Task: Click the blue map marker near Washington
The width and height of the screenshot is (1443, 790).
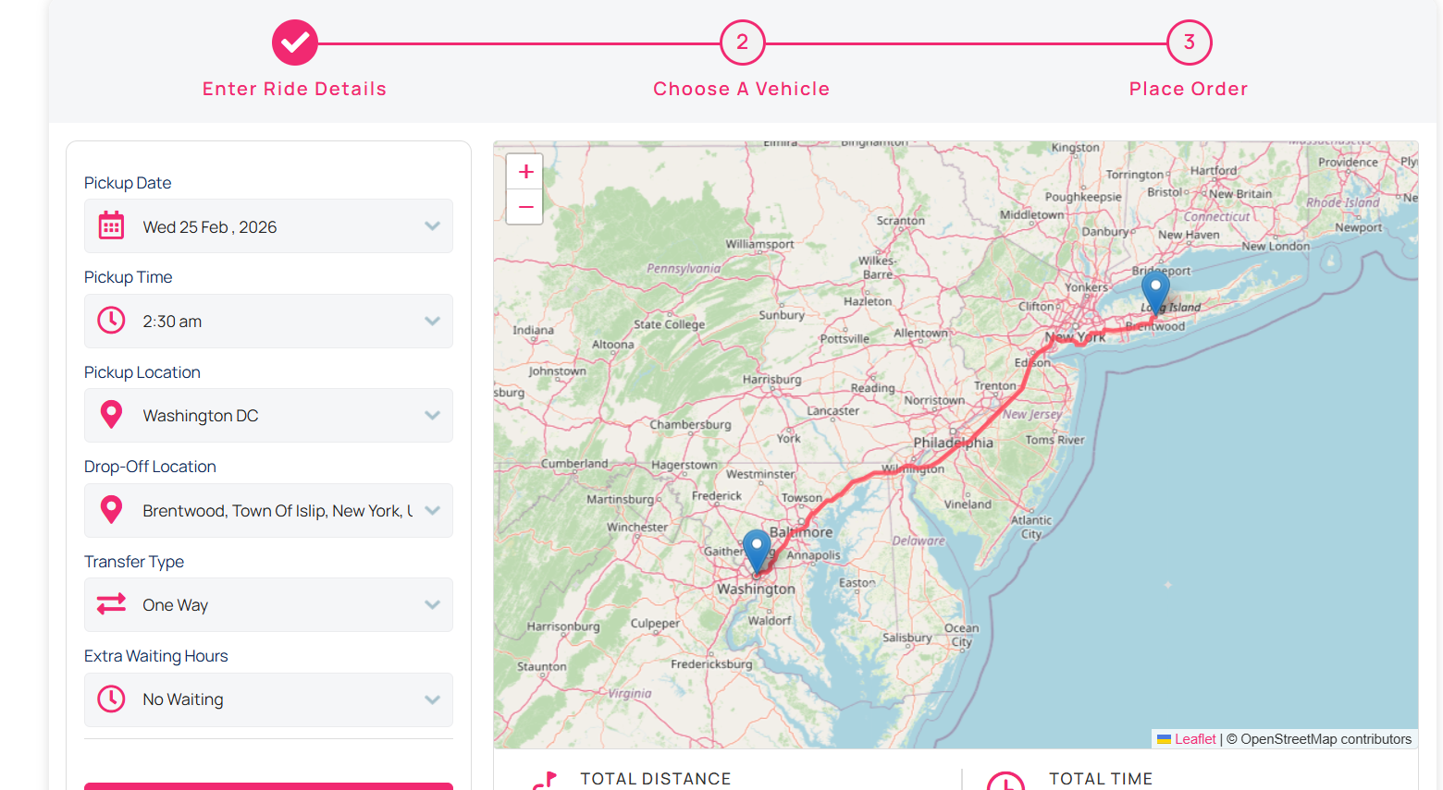Action: [757, 550]
